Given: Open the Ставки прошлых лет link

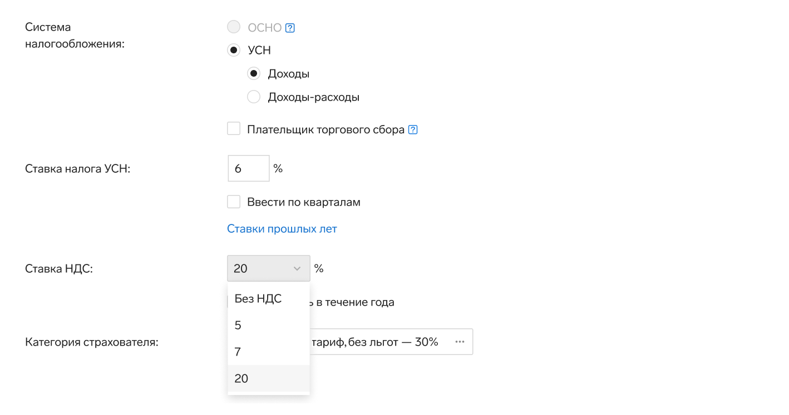Looking at the screenshot, I should click(282, 229).
